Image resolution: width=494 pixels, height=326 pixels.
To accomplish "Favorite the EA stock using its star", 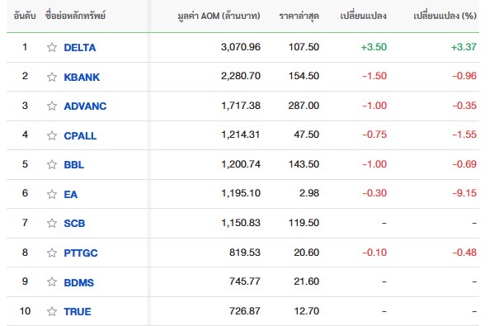I will click(52, 194).
